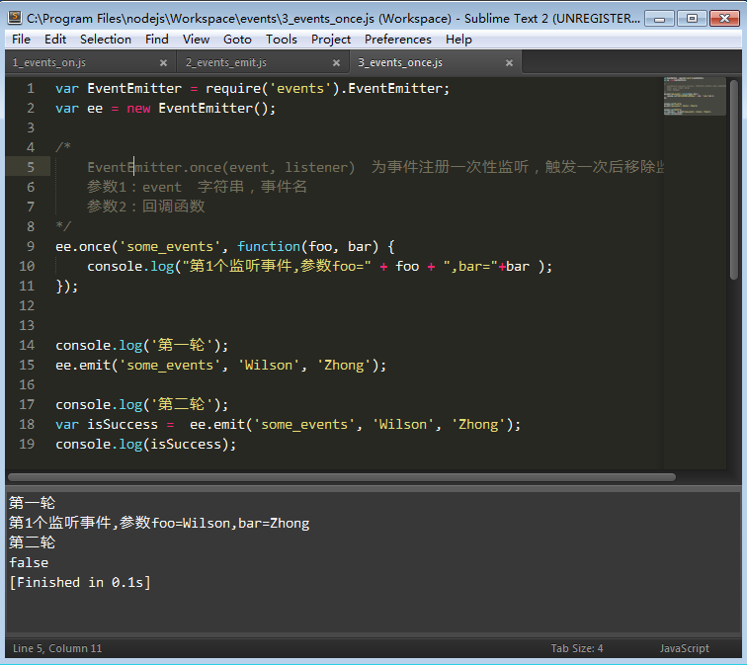This screenshot has height=665, width=747.
Task: Click 'isSuccess' variable on line 18
Action: click(123, 425)
